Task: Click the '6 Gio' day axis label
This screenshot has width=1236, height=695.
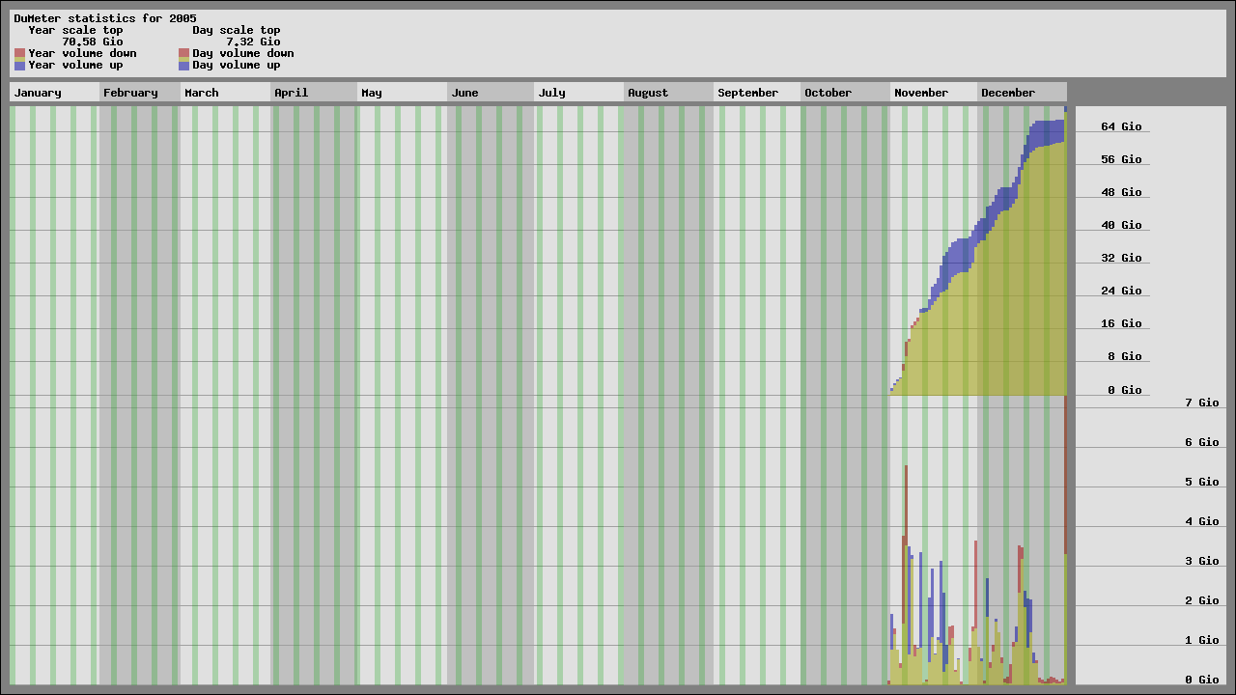Action: (x=1202, y=442)
